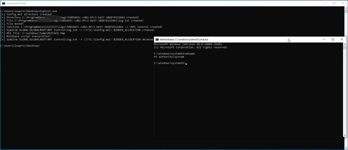Click the line ending in '\log.txt created!'
The image size is (348, 150).
72,21
